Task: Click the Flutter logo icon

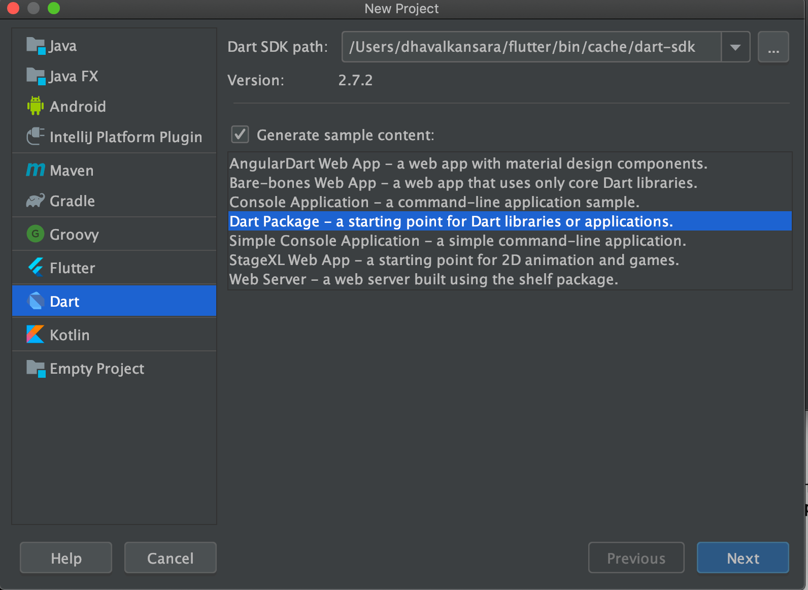Action: (36, 268)
